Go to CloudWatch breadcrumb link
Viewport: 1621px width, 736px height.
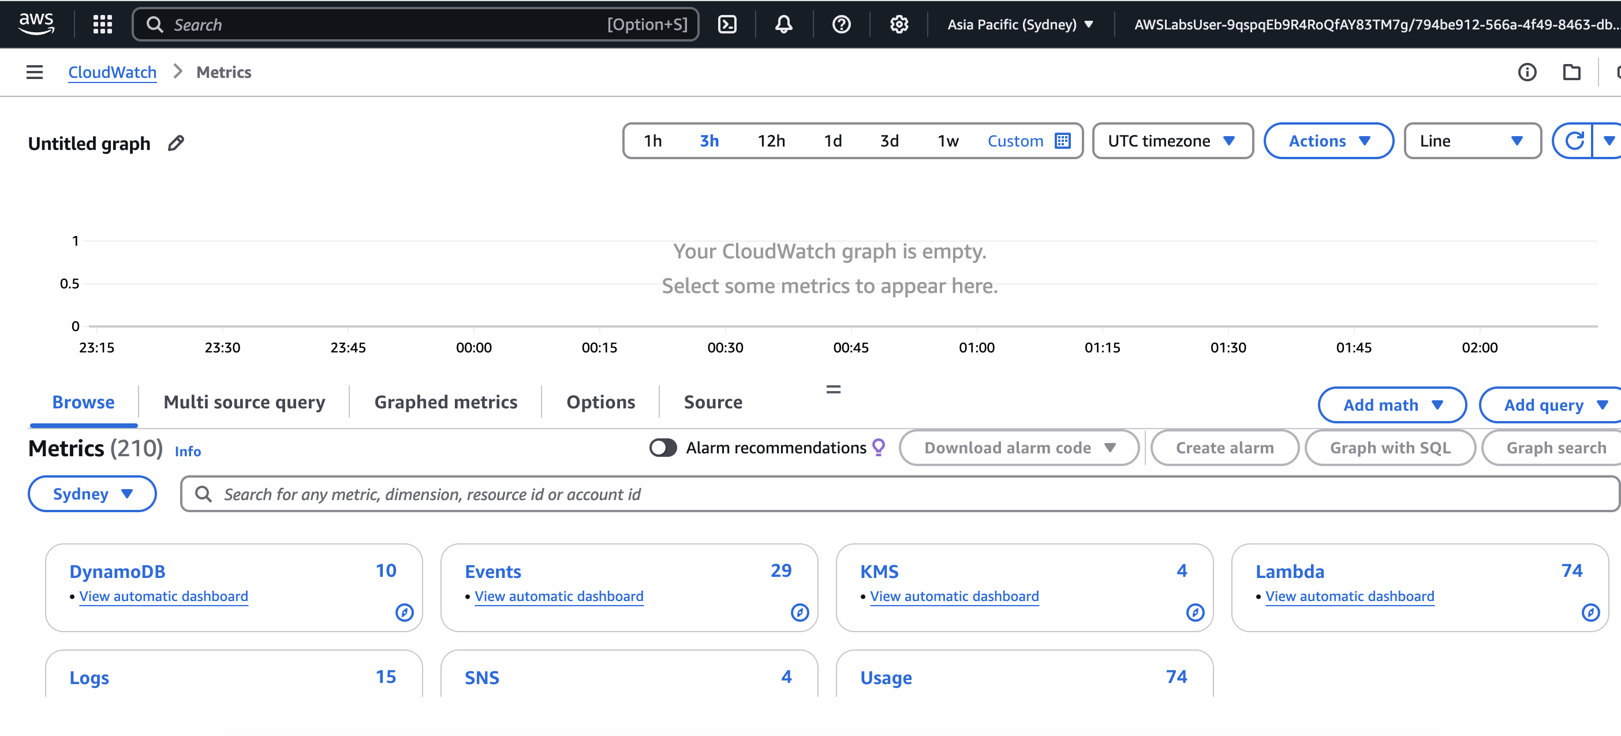112,72
